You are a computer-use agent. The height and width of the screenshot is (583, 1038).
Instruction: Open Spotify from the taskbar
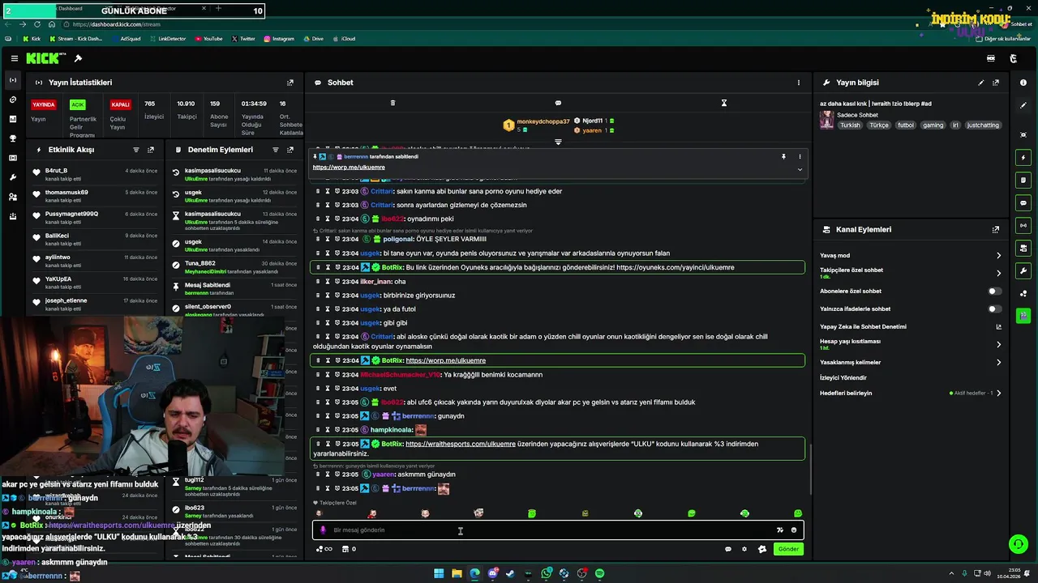coord(599,573)
